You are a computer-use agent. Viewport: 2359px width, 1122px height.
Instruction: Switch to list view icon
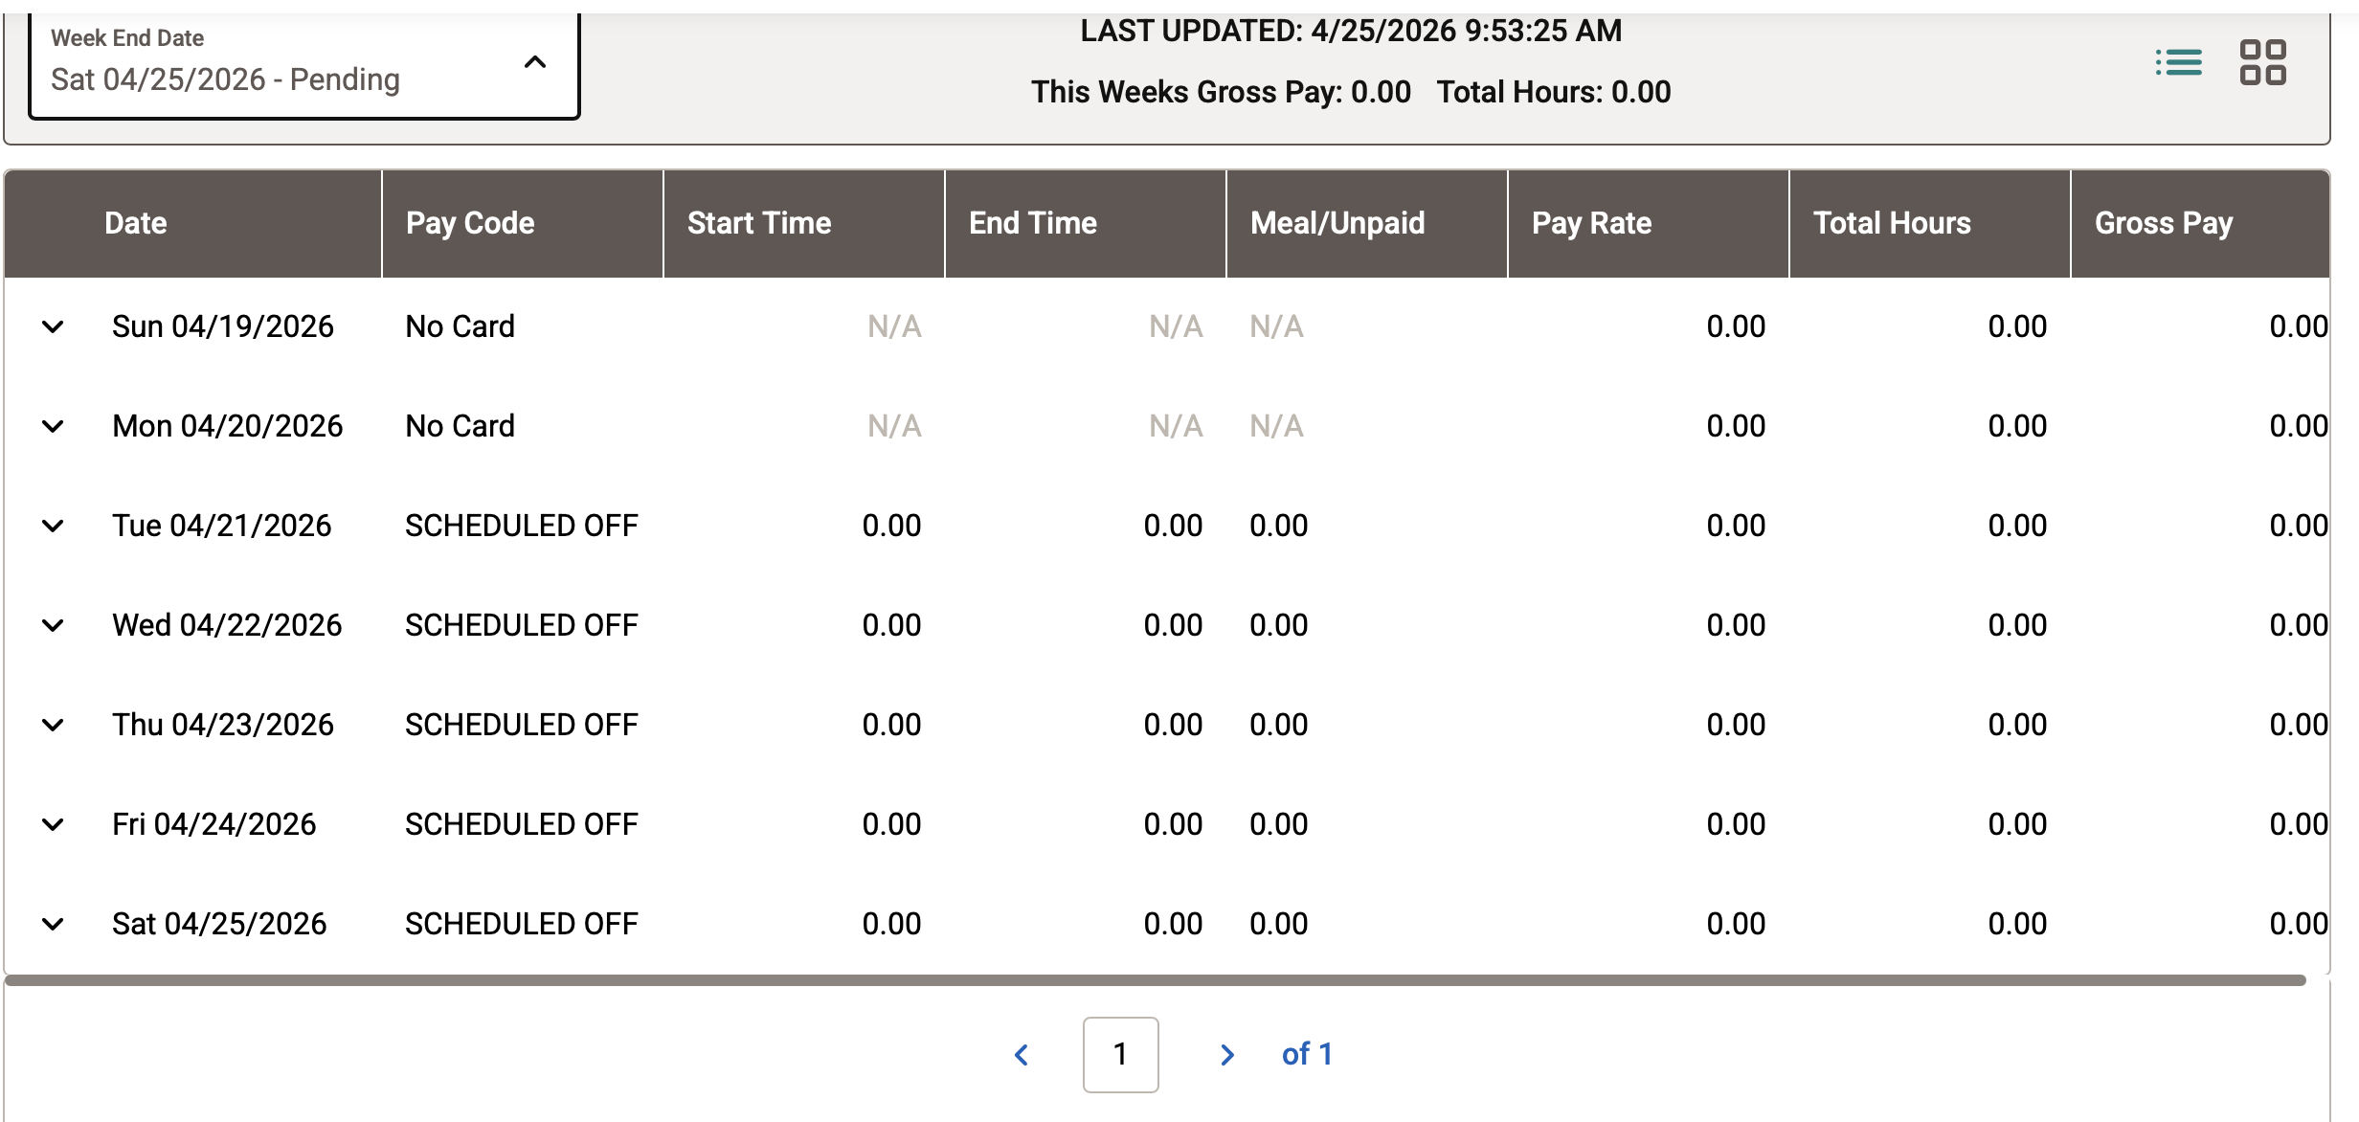(x=2178, y=63)
